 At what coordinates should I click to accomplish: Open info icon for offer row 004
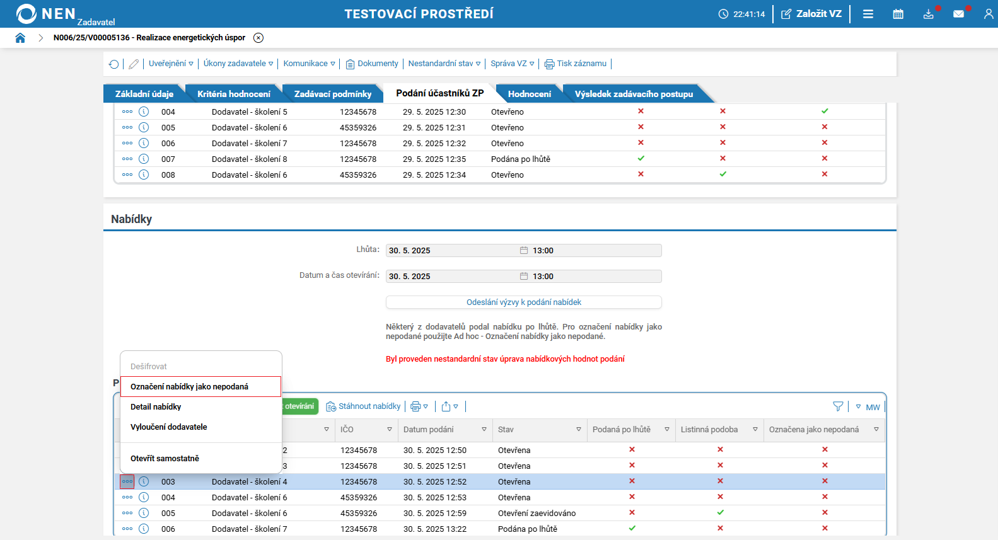[144, 498]
